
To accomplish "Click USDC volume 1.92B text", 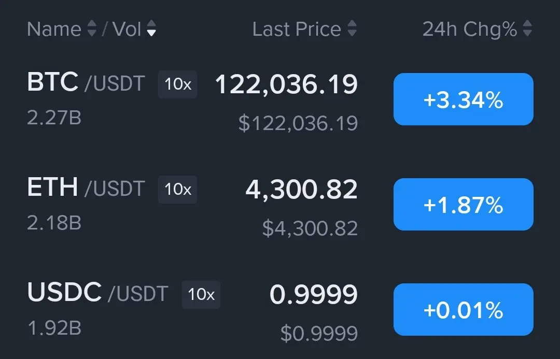I will point(54,328).
